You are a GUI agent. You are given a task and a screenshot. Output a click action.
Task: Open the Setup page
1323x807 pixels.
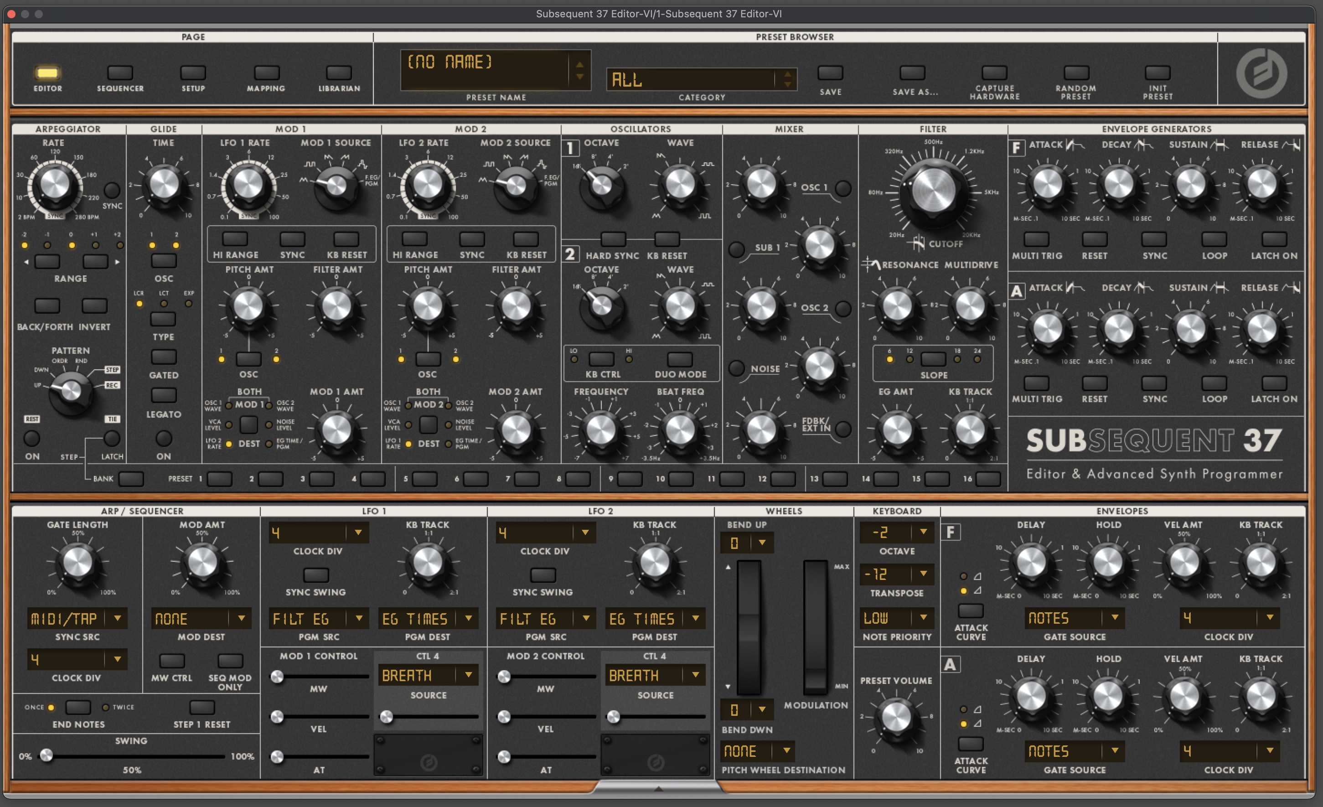tap(193, 72)
